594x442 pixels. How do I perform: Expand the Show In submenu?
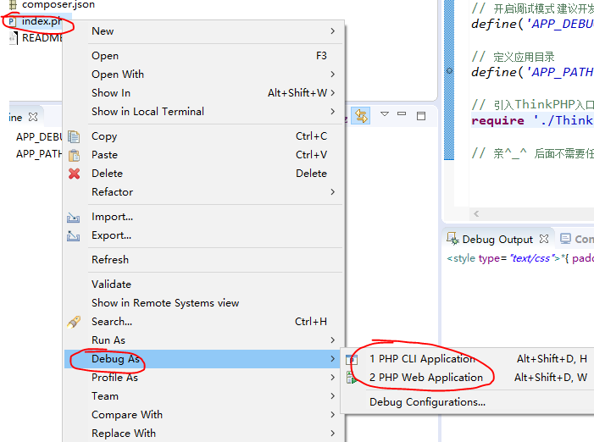click(x=333, y=92)
